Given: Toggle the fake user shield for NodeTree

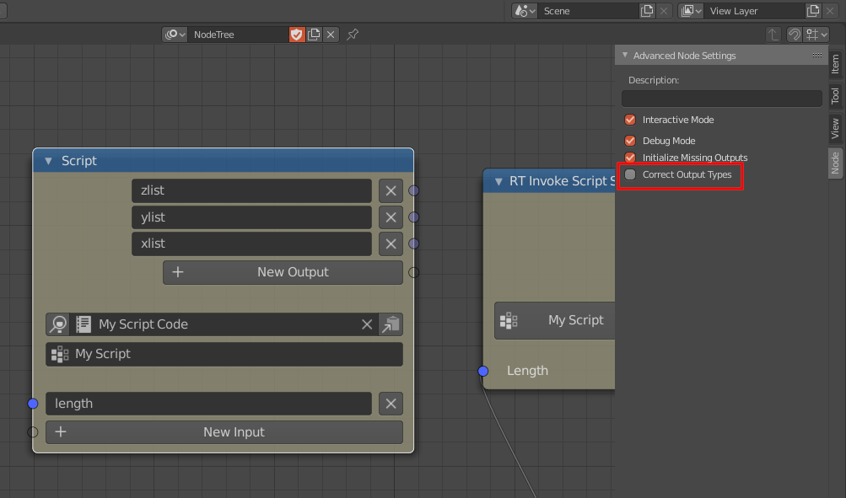Looking at the screenshot, I should (297, 35).
